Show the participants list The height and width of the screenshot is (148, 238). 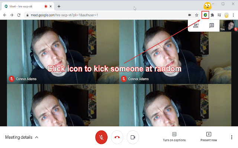[x=196, y=26]
